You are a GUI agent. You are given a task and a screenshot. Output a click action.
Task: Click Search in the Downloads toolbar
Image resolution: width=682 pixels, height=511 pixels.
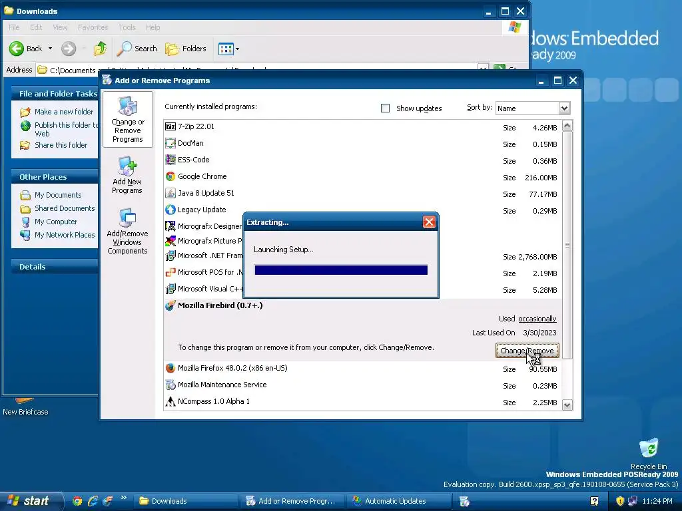coord(137,49)
